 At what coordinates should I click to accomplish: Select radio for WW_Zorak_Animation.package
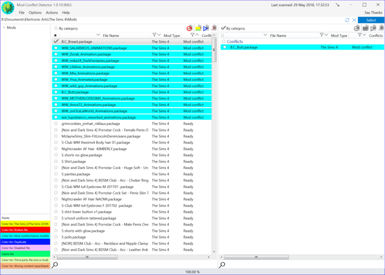56,54
